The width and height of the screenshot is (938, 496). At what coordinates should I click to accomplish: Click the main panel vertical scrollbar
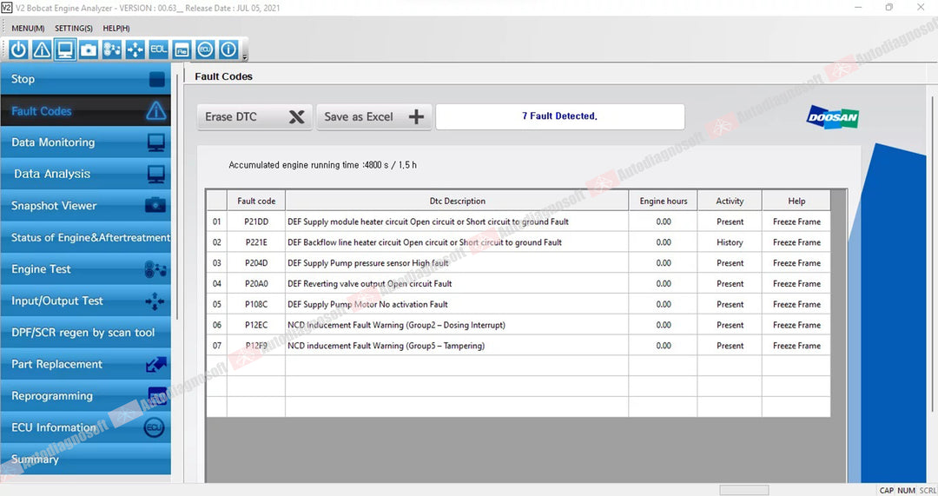(933, 255)
